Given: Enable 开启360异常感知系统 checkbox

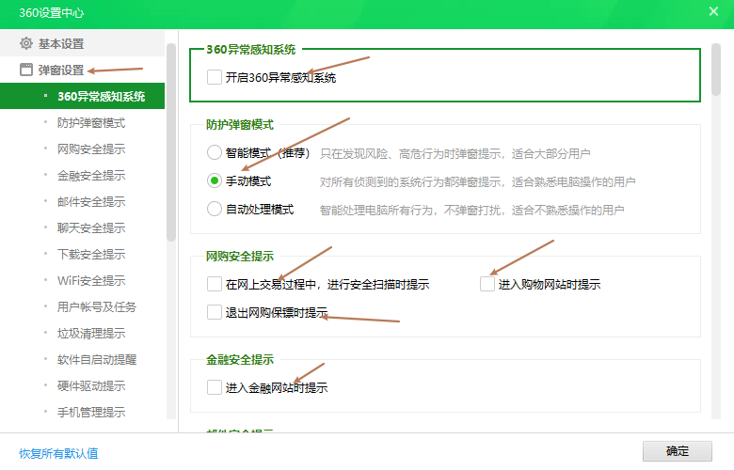Looking at the screenshot, I should click(215, 77).
